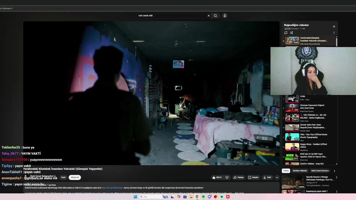Play CHNL playlist item
Image resolution: width=356 pixels, height=200 pixels.
coord(309,98)
